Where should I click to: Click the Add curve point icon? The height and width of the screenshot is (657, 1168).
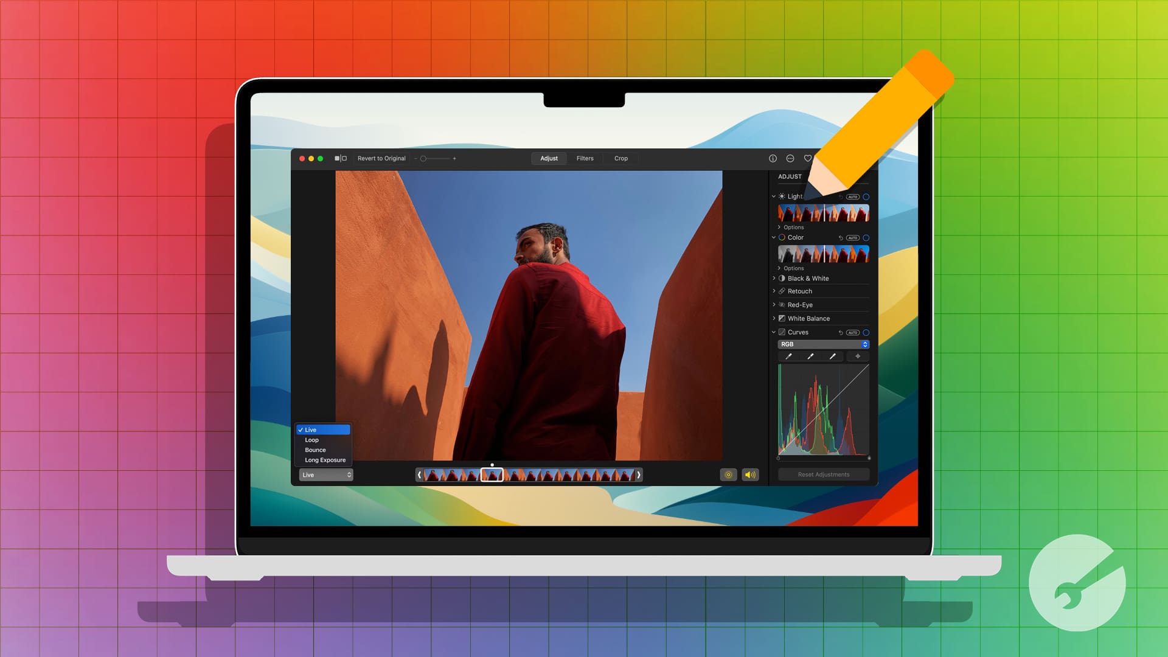tap(858, 356)
